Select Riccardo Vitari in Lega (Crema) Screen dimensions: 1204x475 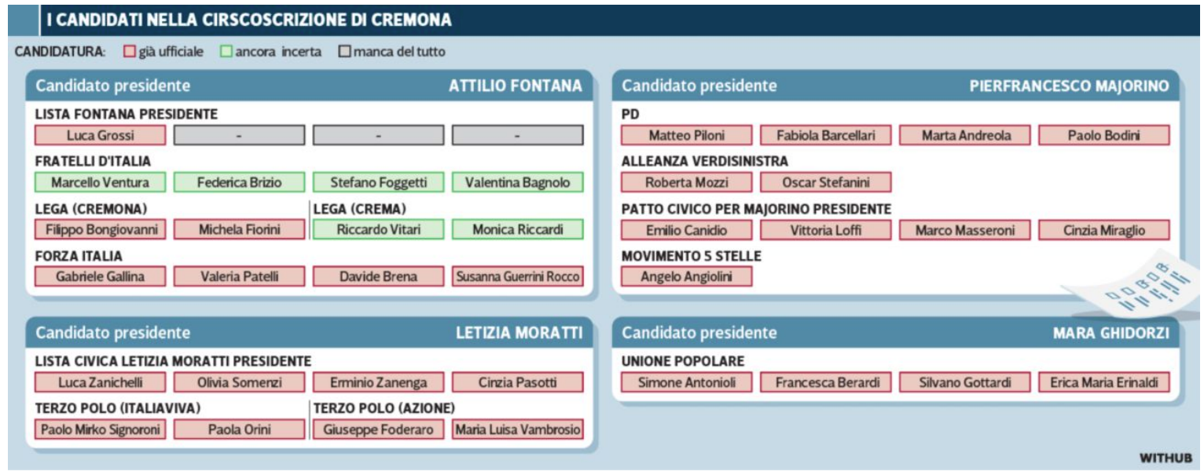(x=379, y=229)
